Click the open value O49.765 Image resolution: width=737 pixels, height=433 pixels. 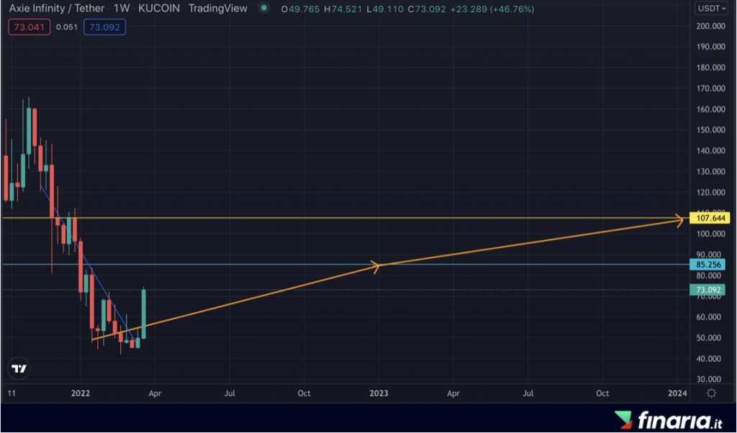[x=300, y=9]
